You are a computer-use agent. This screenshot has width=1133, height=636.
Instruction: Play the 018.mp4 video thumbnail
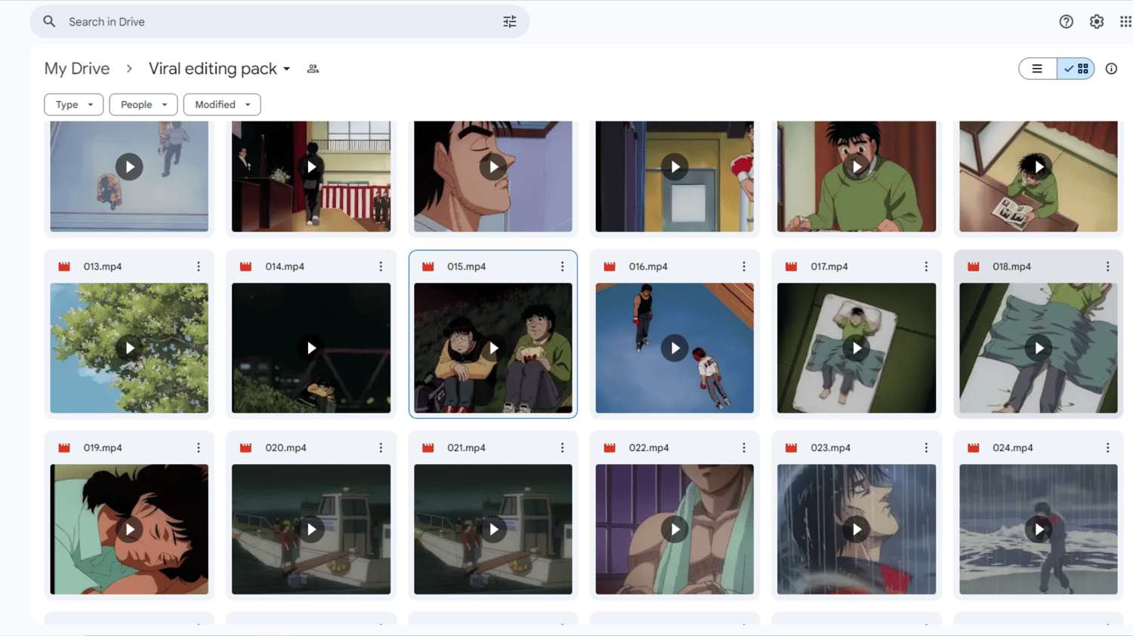1039,348
